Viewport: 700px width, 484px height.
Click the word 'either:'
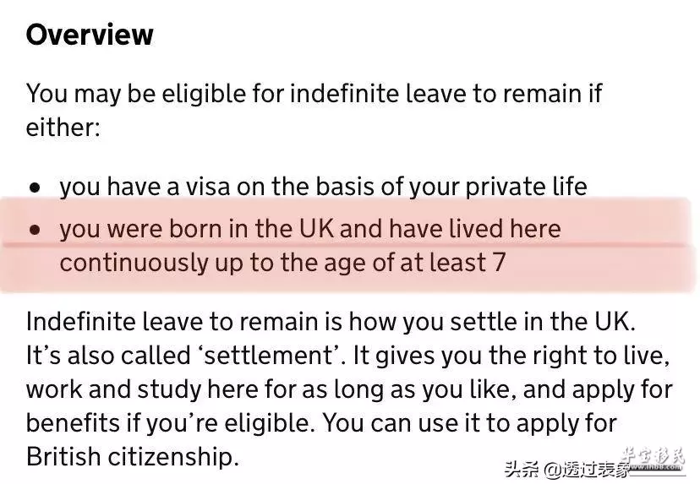coord(63,128)
